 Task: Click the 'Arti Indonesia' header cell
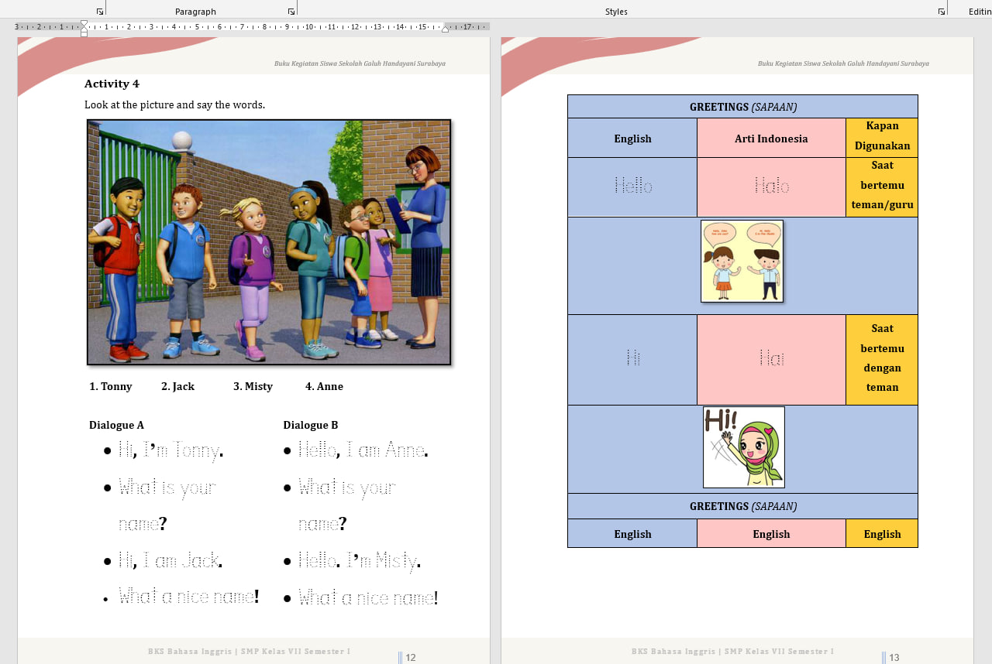(x=771, y=139)
